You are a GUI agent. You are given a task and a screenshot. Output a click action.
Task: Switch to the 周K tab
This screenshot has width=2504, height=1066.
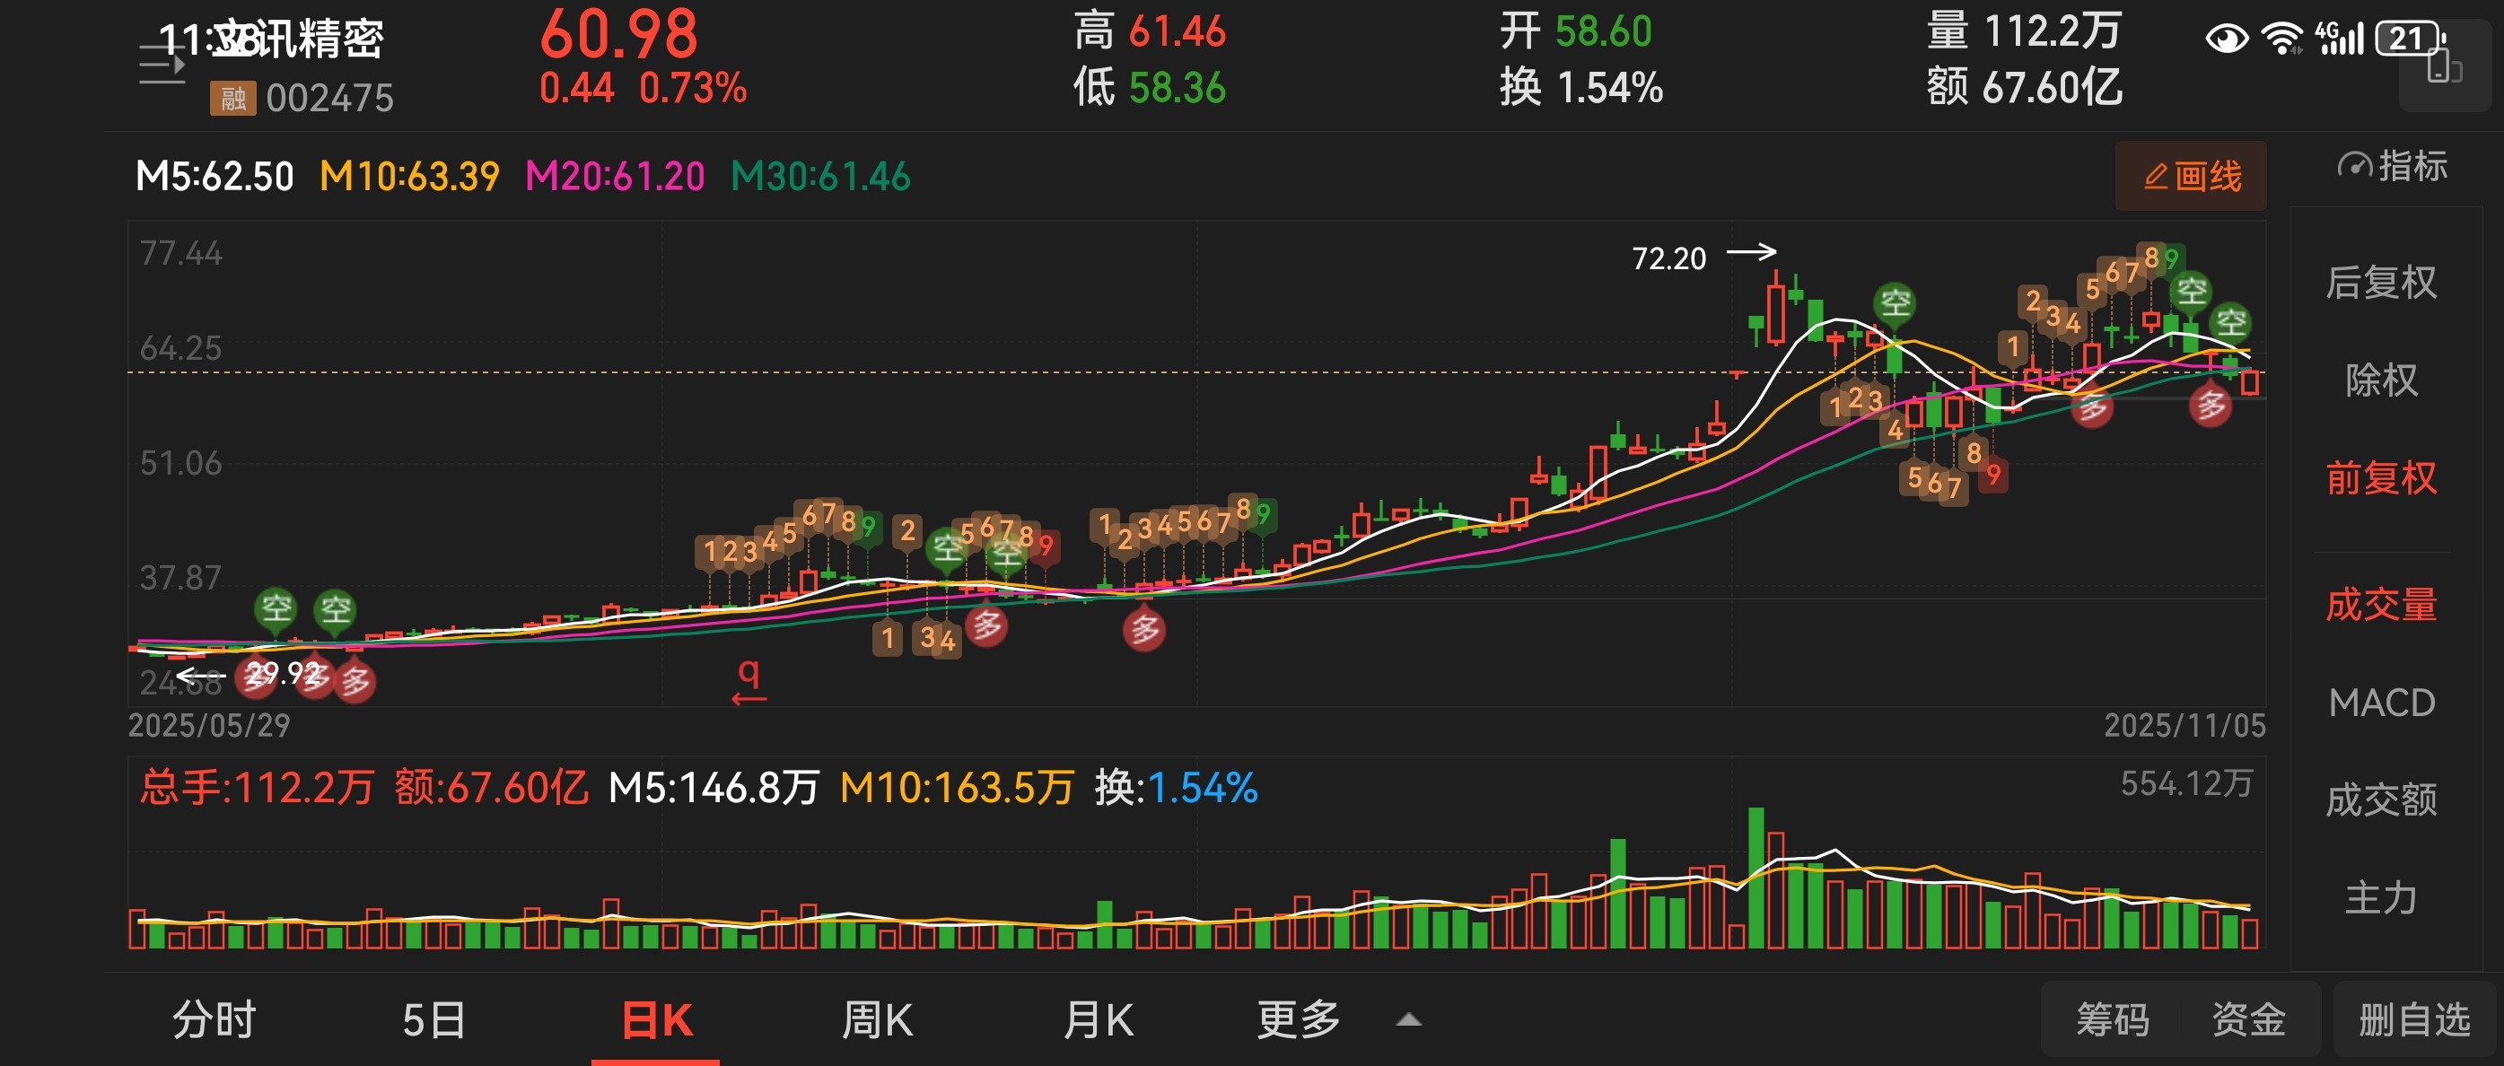(876, 1020)
